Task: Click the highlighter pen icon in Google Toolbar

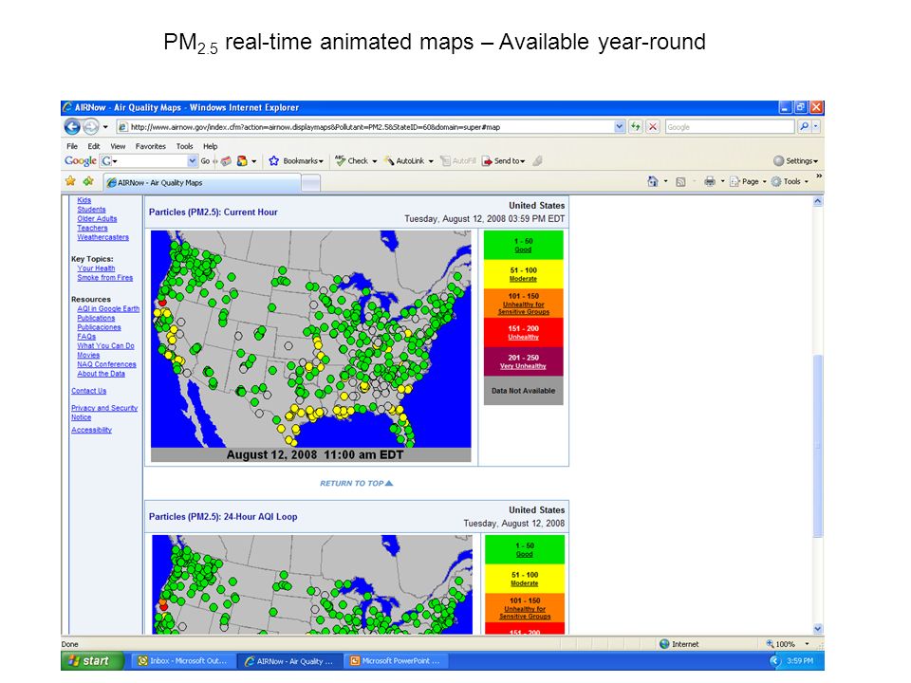Action: pos(537,161)
